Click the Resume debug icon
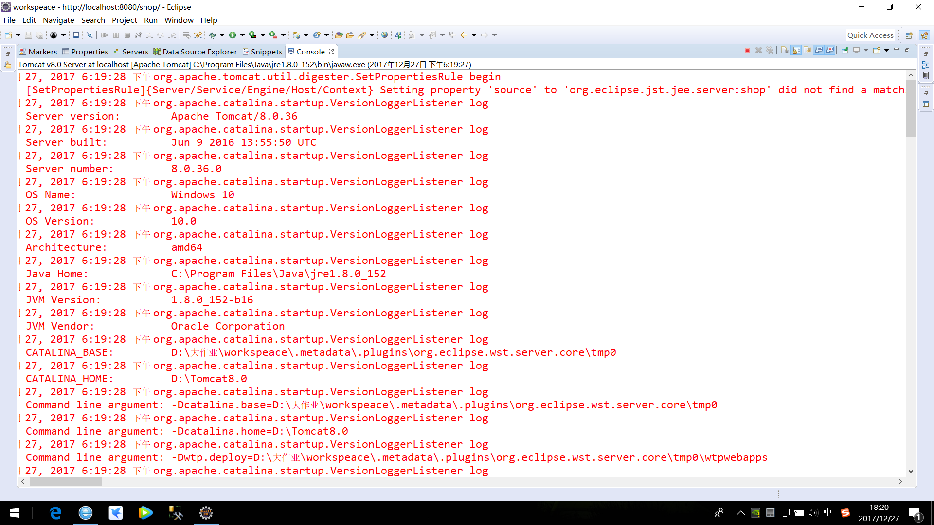This screenshot has height=525, width=934. (x=105, y=35)
